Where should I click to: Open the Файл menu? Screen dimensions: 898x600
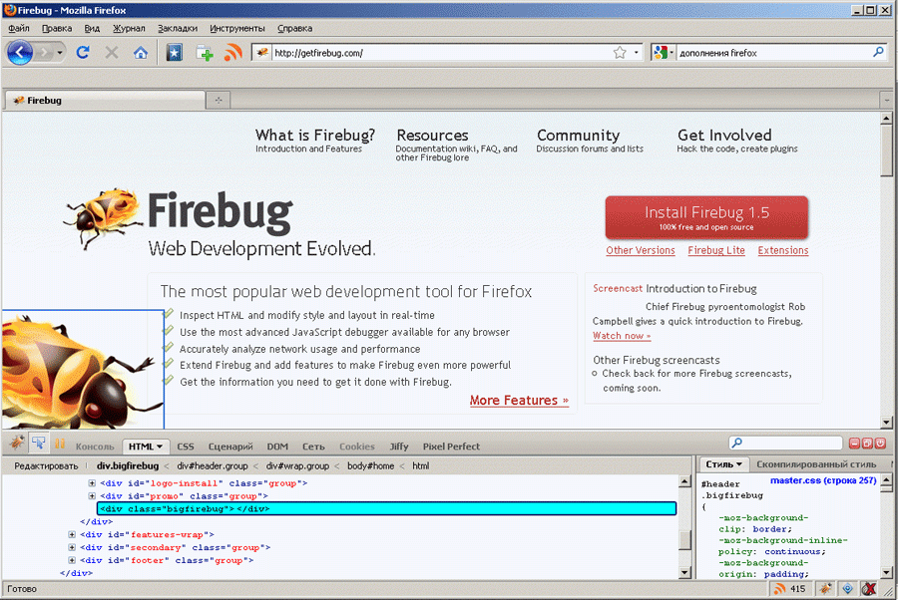coord(19,28)
